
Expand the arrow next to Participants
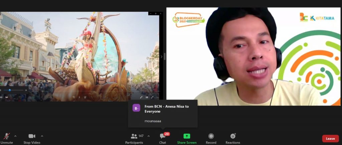point(149,136)
